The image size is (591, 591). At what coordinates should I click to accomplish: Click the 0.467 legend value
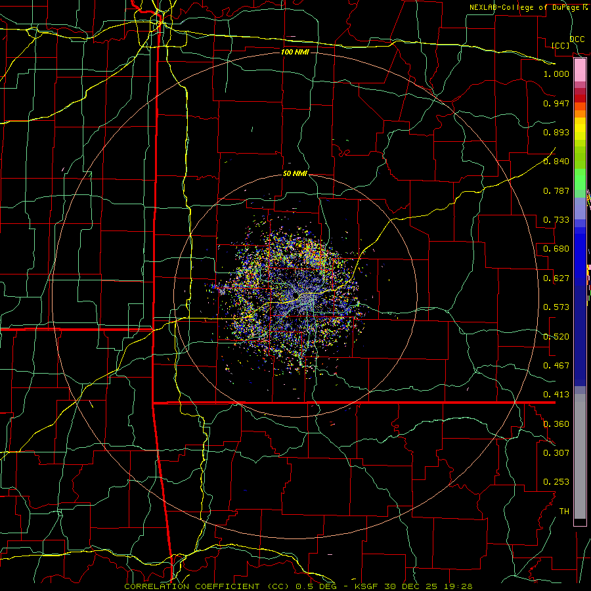tap(556, 366)
